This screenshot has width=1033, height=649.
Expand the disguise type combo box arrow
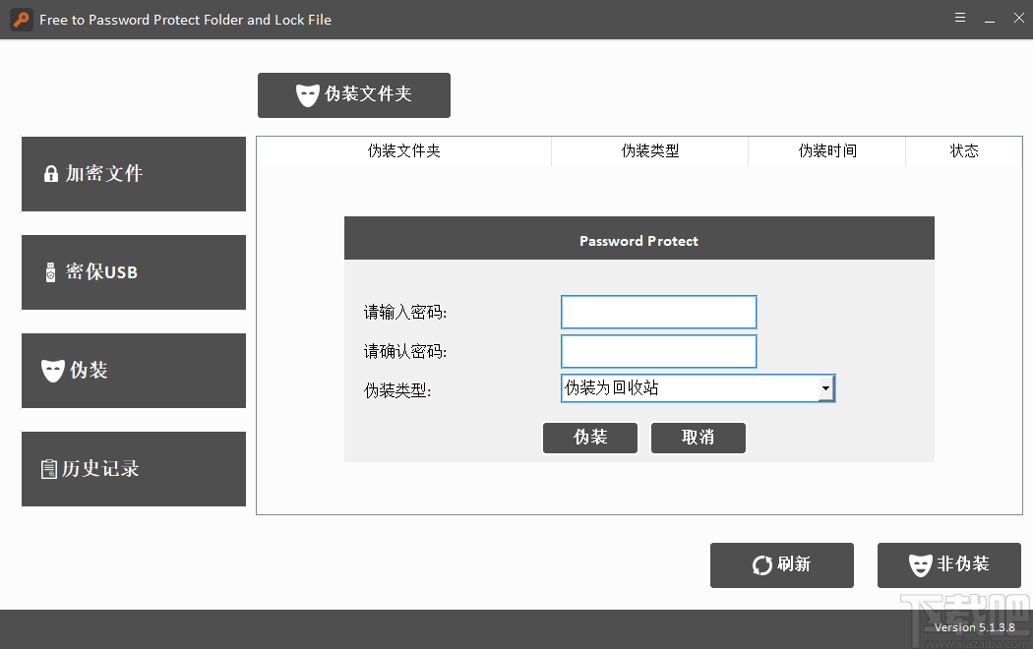pyautogui.click(x=826, y=387)
